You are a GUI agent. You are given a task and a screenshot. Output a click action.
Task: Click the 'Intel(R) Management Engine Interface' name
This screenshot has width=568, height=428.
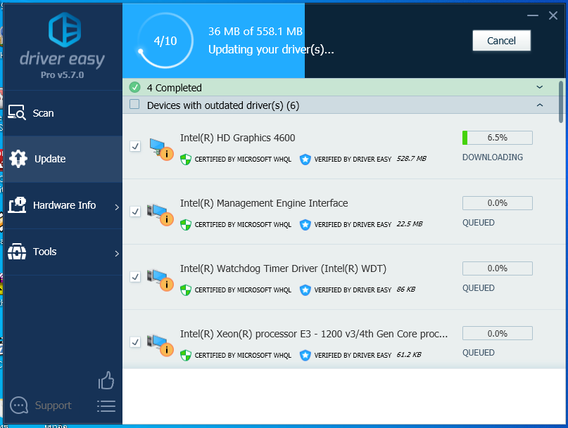click(264, 203)
